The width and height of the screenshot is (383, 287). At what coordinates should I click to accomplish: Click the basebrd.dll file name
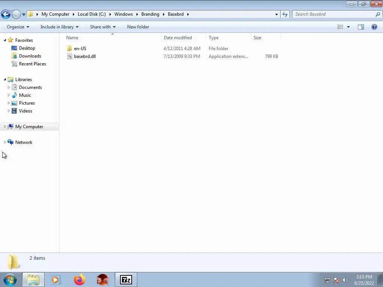[x=85, y=56]
